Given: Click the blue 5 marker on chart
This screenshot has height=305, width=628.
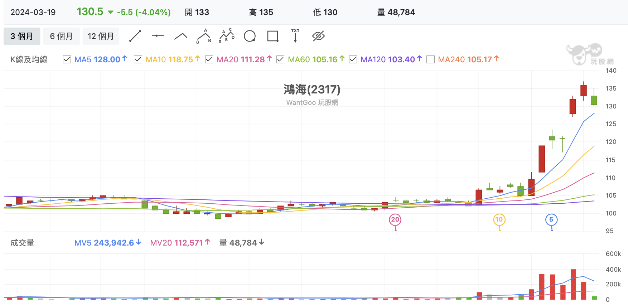Looking at the screenshot, I should click(551, 219).
